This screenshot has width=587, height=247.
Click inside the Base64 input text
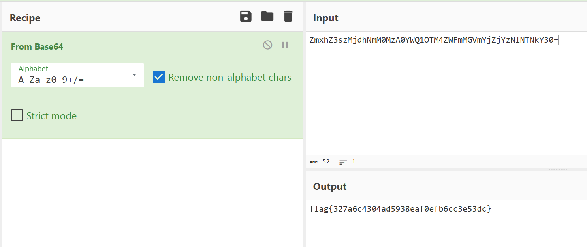tap(434, 40)
